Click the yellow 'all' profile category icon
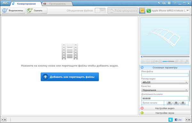This screenshot has width=192, height=123. tap(142, 11)
